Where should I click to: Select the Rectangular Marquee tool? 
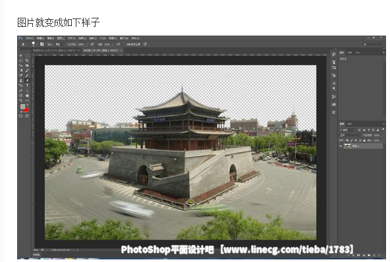[27, 55]
